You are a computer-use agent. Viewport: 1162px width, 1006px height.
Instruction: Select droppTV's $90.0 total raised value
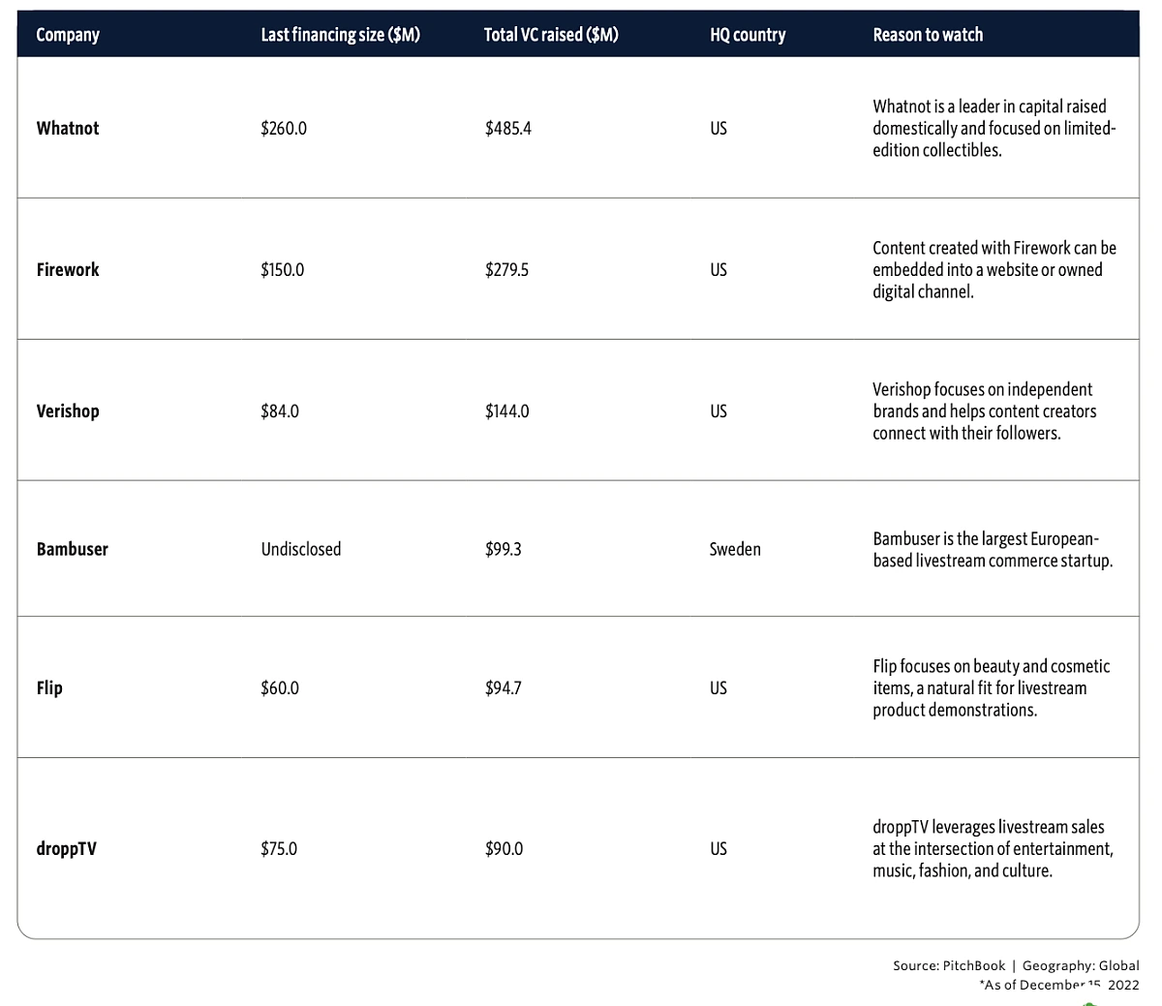click(505, 848)
